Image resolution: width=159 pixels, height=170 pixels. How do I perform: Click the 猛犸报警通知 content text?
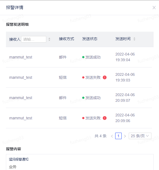coord(19,159)
